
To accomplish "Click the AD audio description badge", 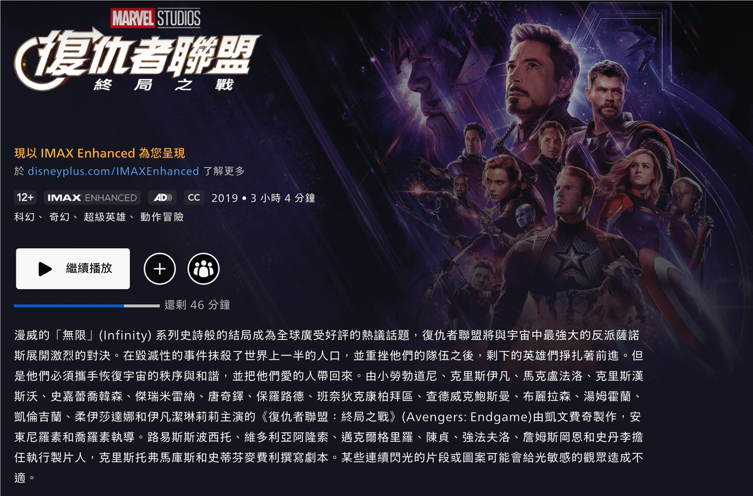I will click(x=163, y=198).
